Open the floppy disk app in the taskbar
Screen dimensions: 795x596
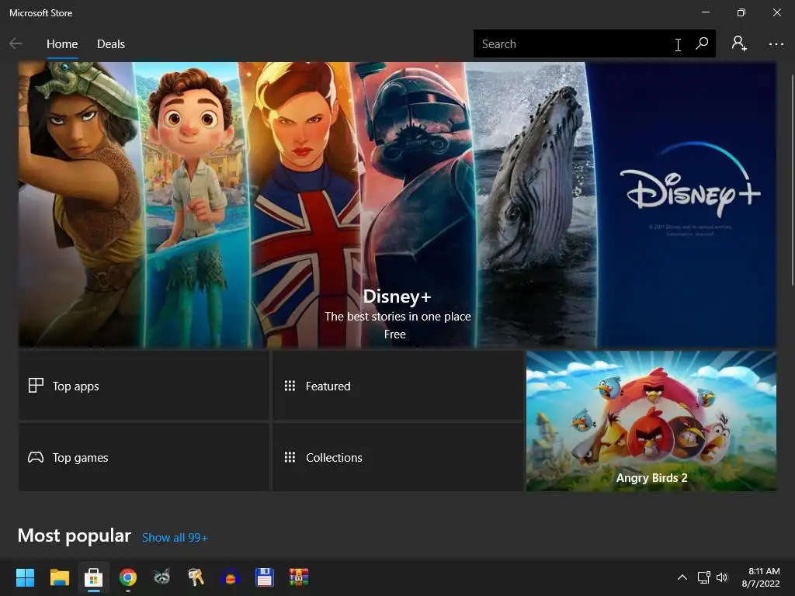(264, 577)
